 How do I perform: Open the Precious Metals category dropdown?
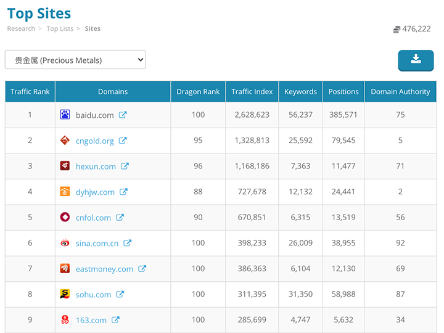click(75, 60)
